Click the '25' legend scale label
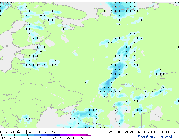This screenshot has width=179, height=139. [55, 138]
